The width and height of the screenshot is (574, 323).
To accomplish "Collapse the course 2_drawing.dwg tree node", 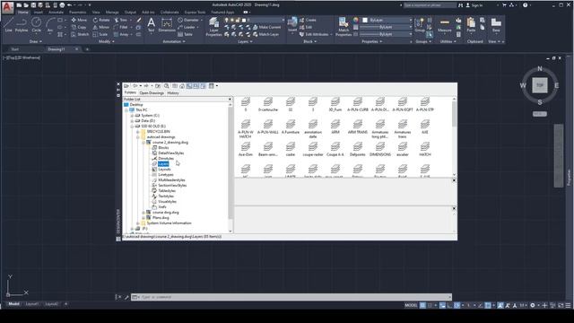I will tap(143, 142).
